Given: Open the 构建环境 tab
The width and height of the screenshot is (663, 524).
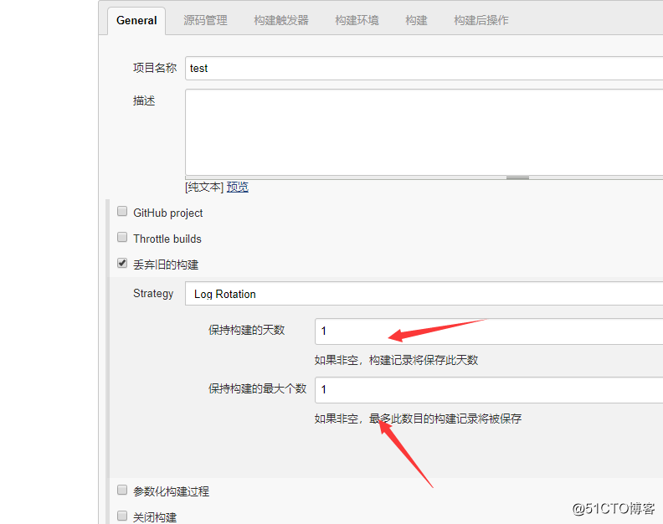Looking at the screenshot, I should click(x=357, y=20).
